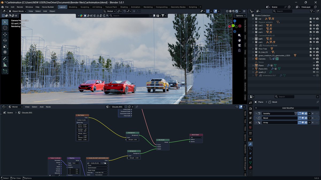Hide car5 collection with eye icon
This screenshot has height=180, width=321.
coord(314,39)
